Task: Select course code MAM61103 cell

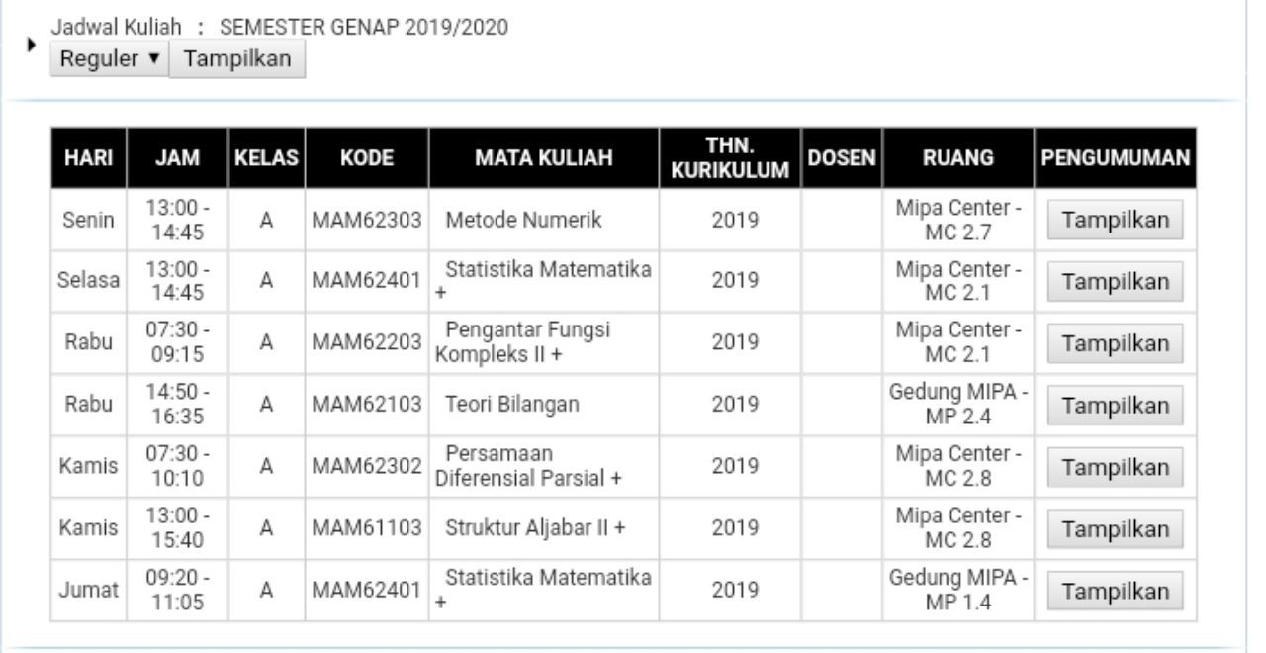Action: [x=367, y=528]
